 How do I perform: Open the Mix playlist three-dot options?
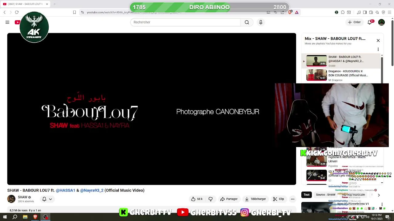pos(378,49)
